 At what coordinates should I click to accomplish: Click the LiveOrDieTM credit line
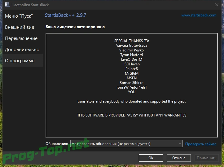(x=132, y=59)
